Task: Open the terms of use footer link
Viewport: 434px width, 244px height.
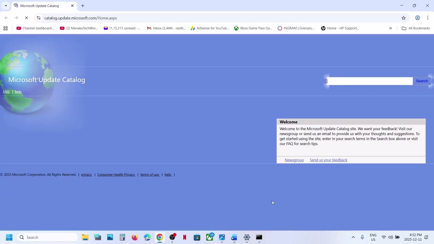Action: 150,175
